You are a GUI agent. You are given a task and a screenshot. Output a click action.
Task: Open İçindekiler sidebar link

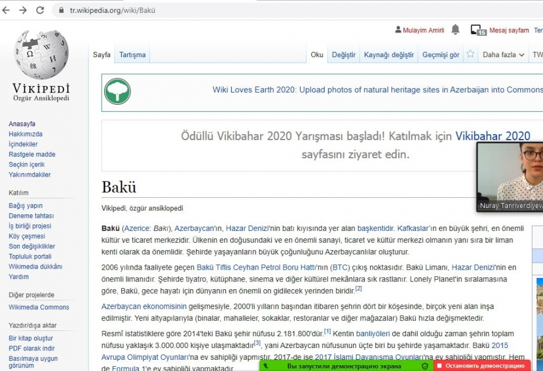[x=23, y=144]
